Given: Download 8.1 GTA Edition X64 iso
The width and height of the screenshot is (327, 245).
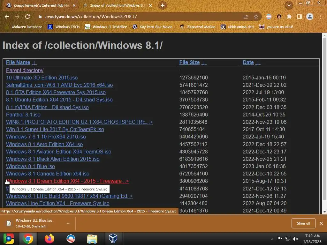Looking at the screenshot, I should tap(56, 92).
